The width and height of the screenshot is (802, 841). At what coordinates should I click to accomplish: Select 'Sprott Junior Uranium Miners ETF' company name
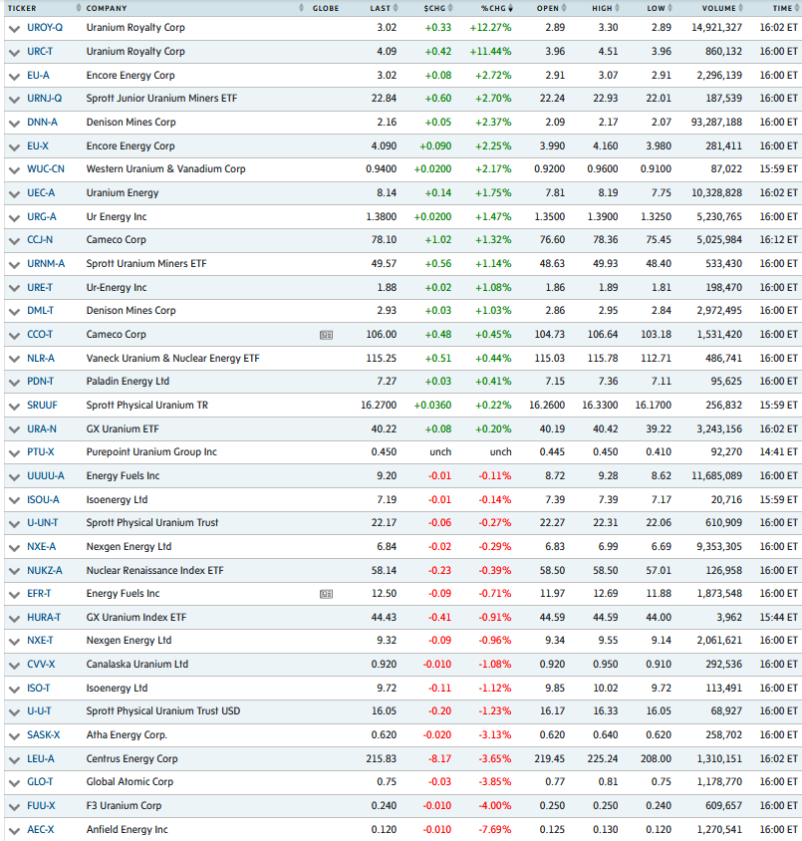tap(161, 99)
